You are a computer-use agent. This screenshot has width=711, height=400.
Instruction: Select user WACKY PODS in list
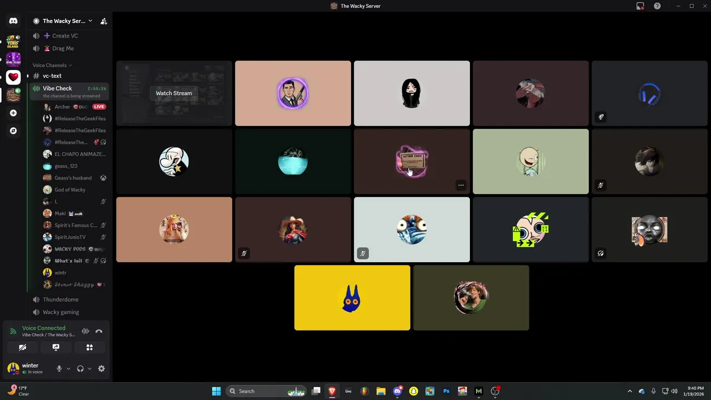point(74,249)
